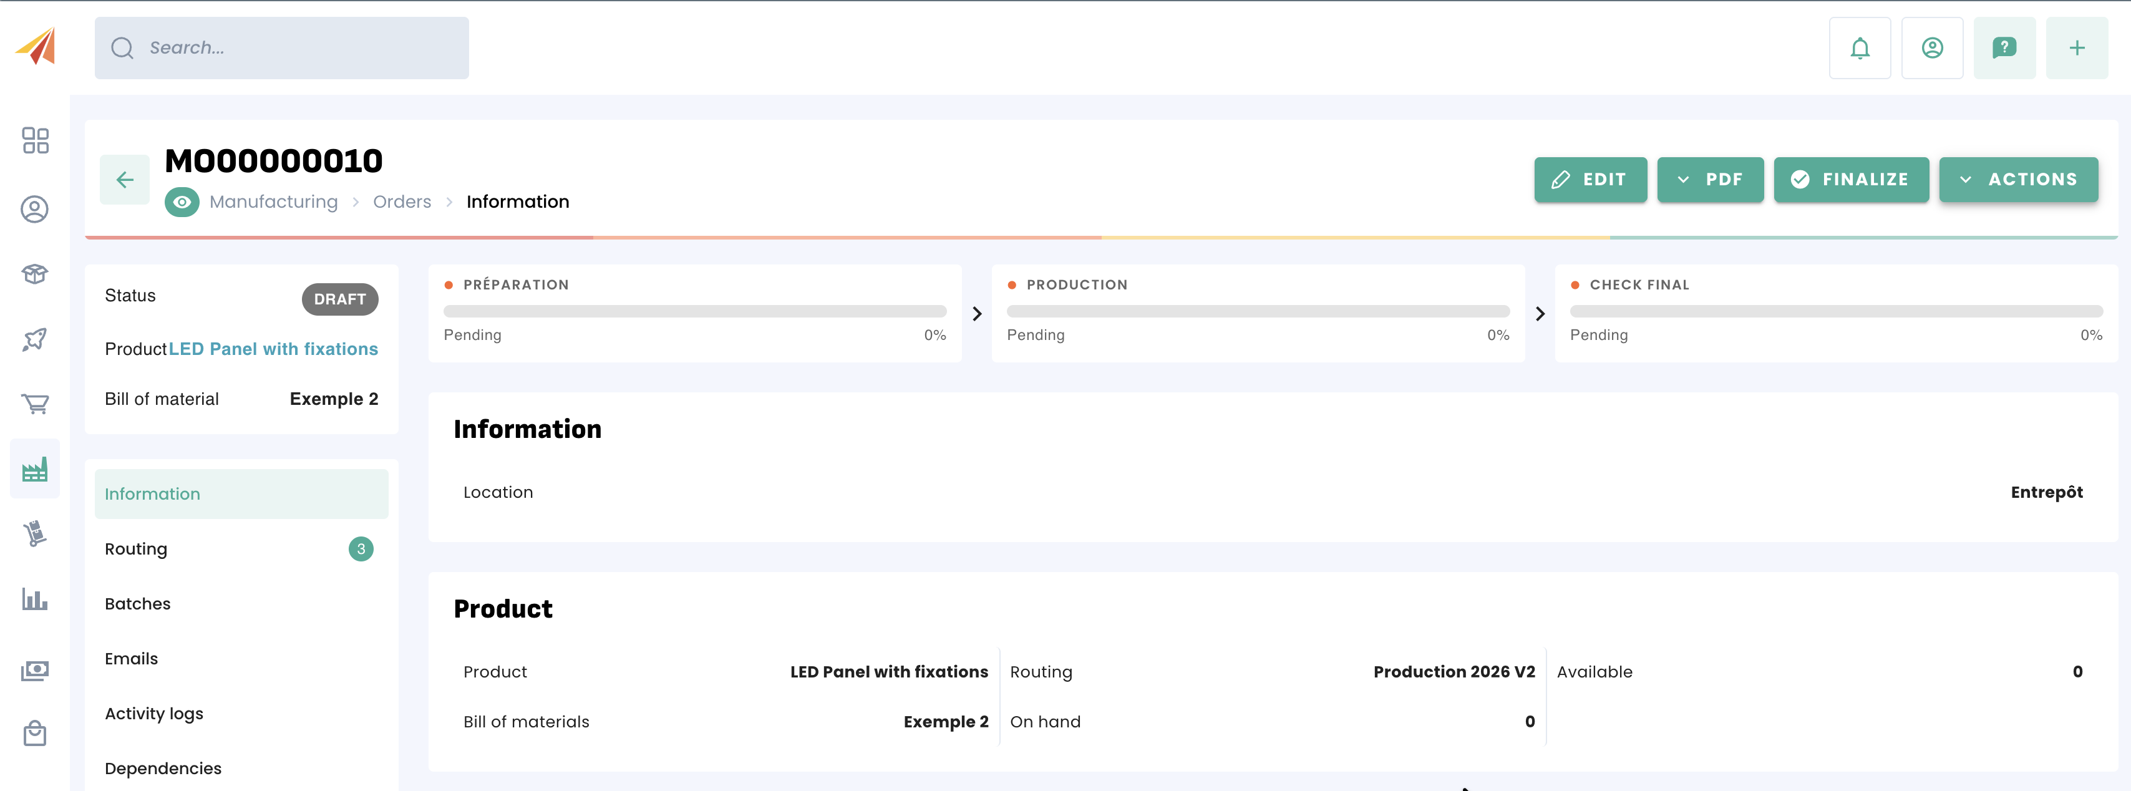Screen dimensions: 2131x791
Task: Open the Activity logs section
Action: pyautogui.click(x=154, y=713)
